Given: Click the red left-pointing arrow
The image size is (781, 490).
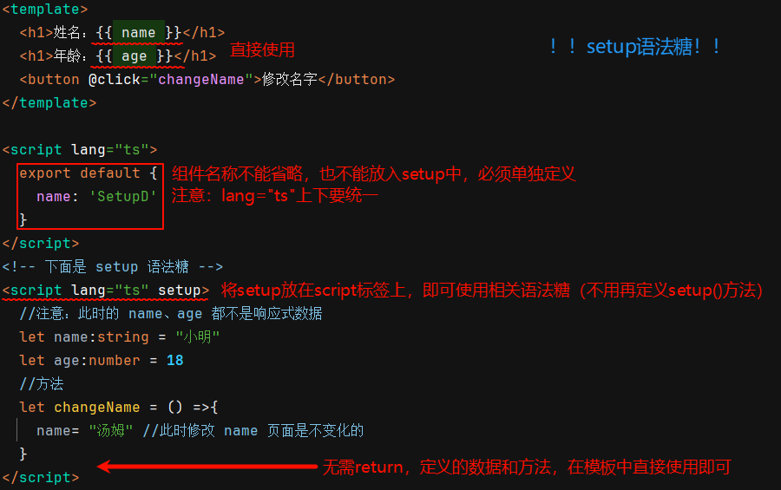Looking at the screenshot, I should 207,467.
